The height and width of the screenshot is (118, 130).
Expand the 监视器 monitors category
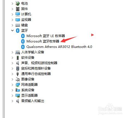pyautogui.click(x=12, y=20)
